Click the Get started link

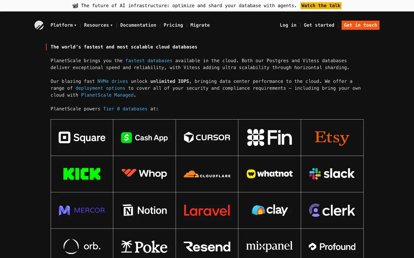point(319,25)
